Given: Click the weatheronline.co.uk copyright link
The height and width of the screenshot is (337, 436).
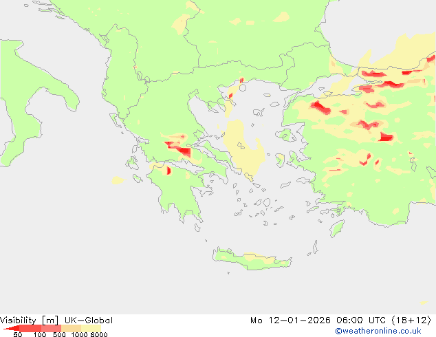Looking at the screenshot, I should pyautogui.click(x=378, y=331).
